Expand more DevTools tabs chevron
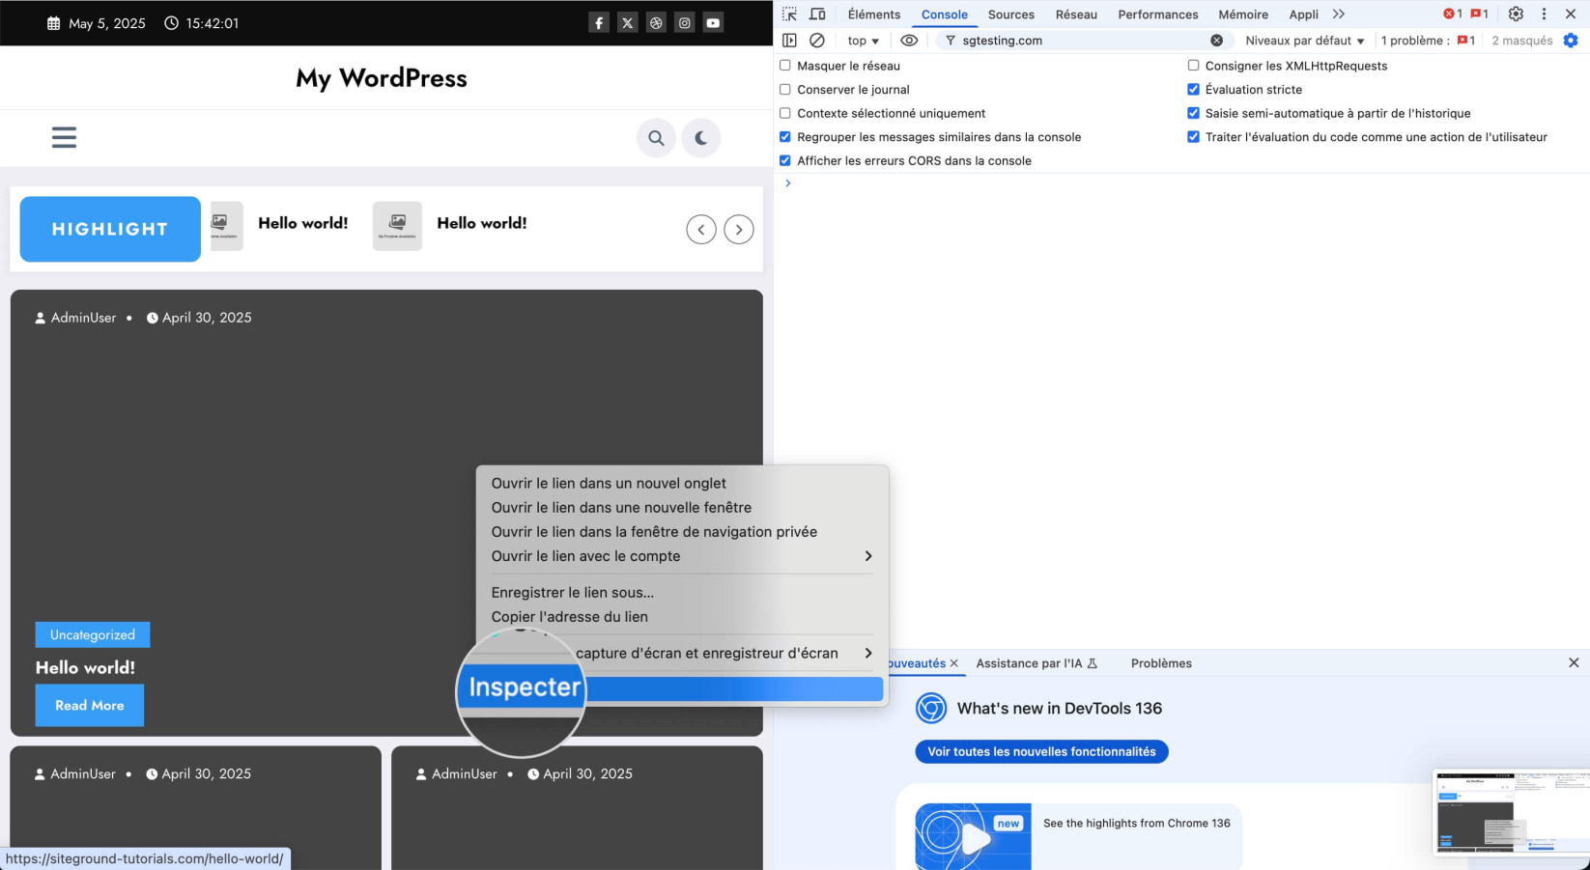 point(1338,14)
